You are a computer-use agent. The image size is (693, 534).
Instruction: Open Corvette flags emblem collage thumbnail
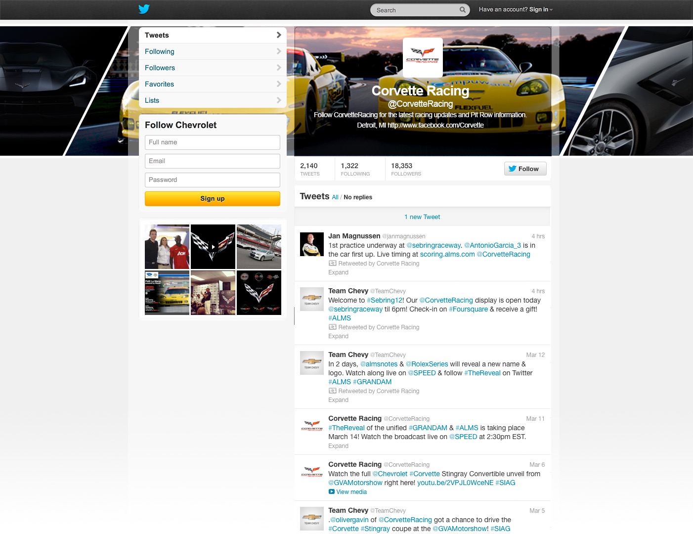[x=259, y=293]
